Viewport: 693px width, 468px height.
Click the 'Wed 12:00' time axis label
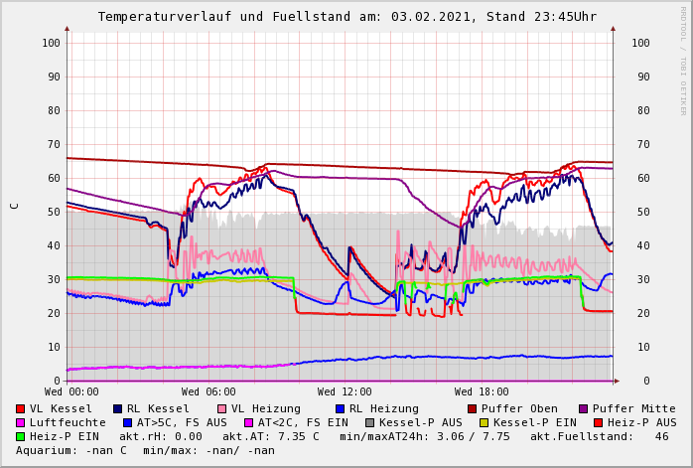345,392
